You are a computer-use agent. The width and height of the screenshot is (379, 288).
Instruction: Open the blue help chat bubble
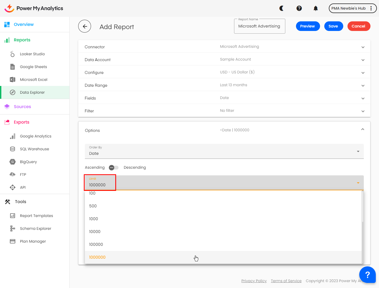coord(367,274)
